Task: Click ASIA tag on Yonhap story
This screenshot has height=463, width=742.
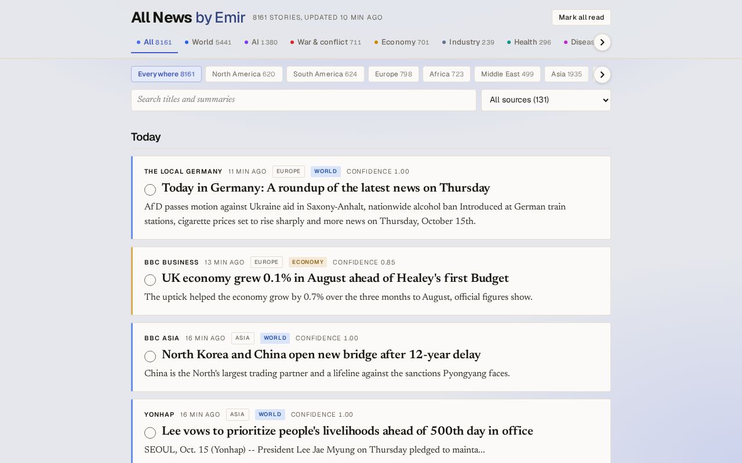Action: 238,414
